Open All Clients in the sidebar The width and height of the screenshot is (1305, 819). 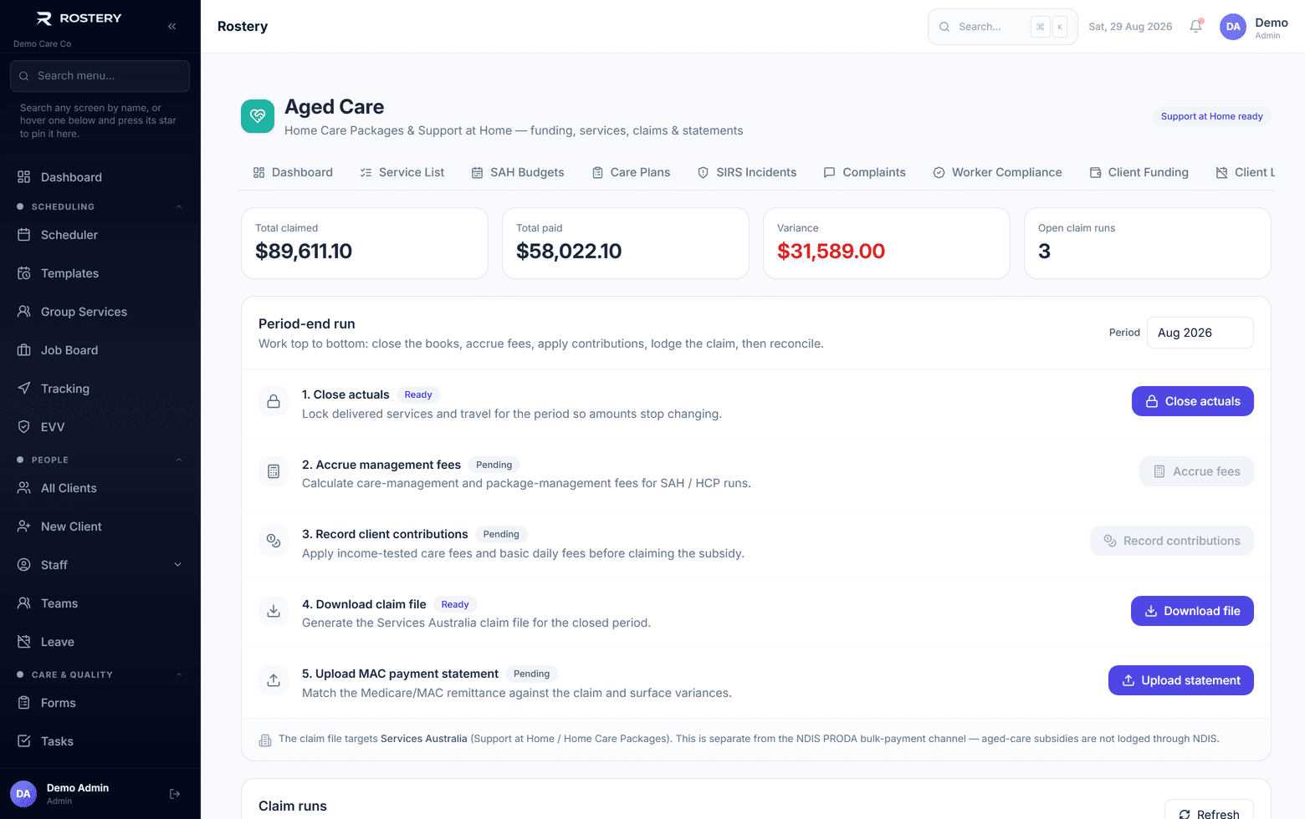click(100, 488)
